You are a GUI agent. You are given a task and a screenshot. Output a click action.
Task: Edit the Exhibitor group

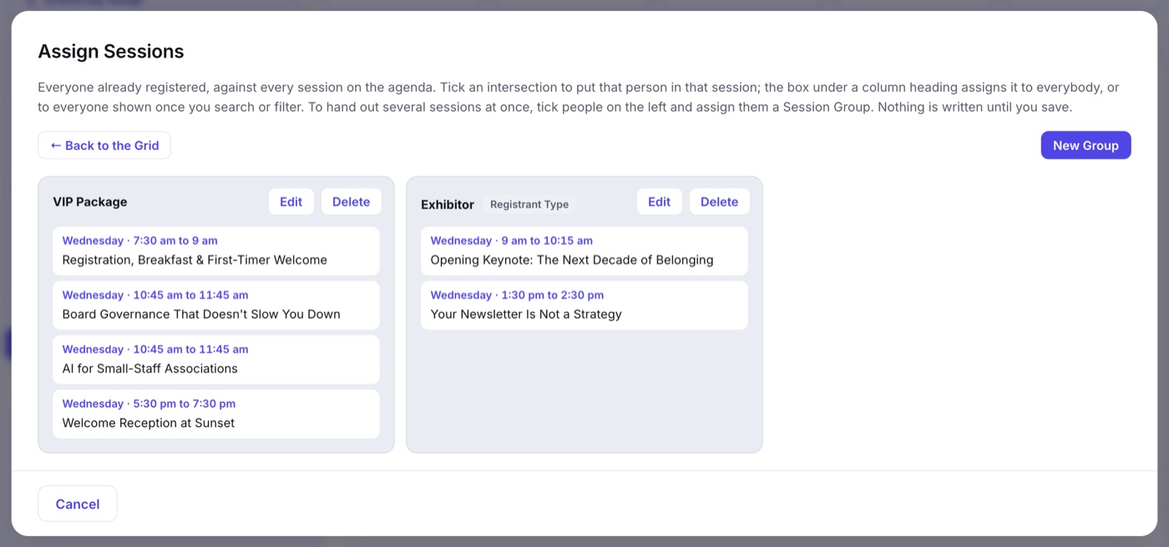pos(660,202)
